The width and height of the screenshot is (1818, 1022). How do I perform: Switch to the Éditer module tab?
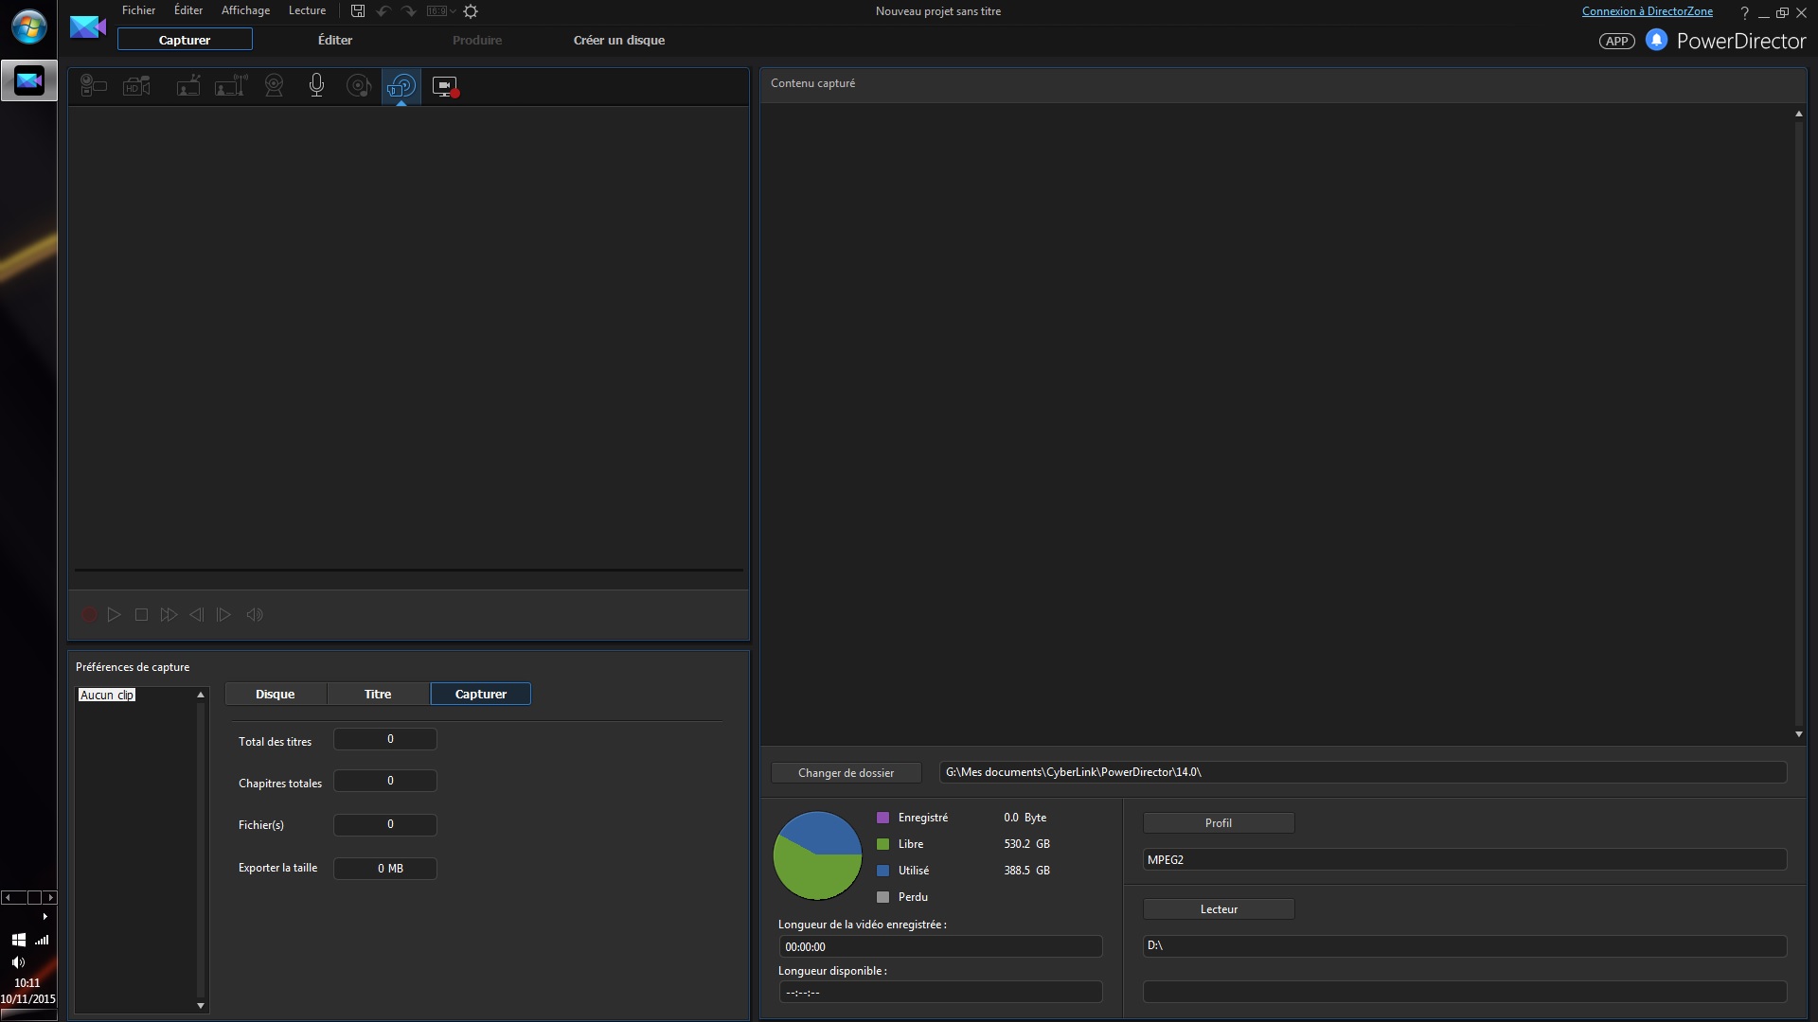click(335, 40)
